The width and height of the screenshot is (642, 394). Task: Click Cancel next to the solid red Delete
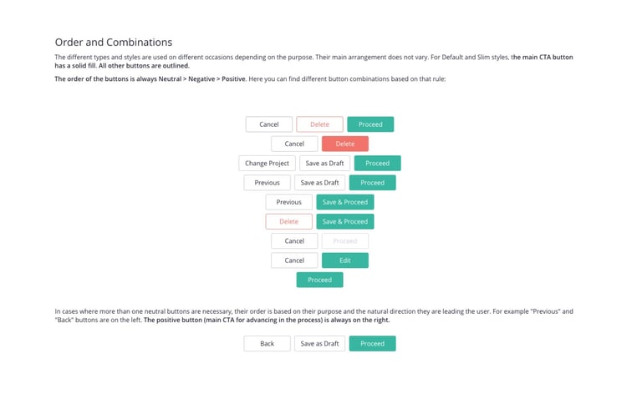point(294,144)
